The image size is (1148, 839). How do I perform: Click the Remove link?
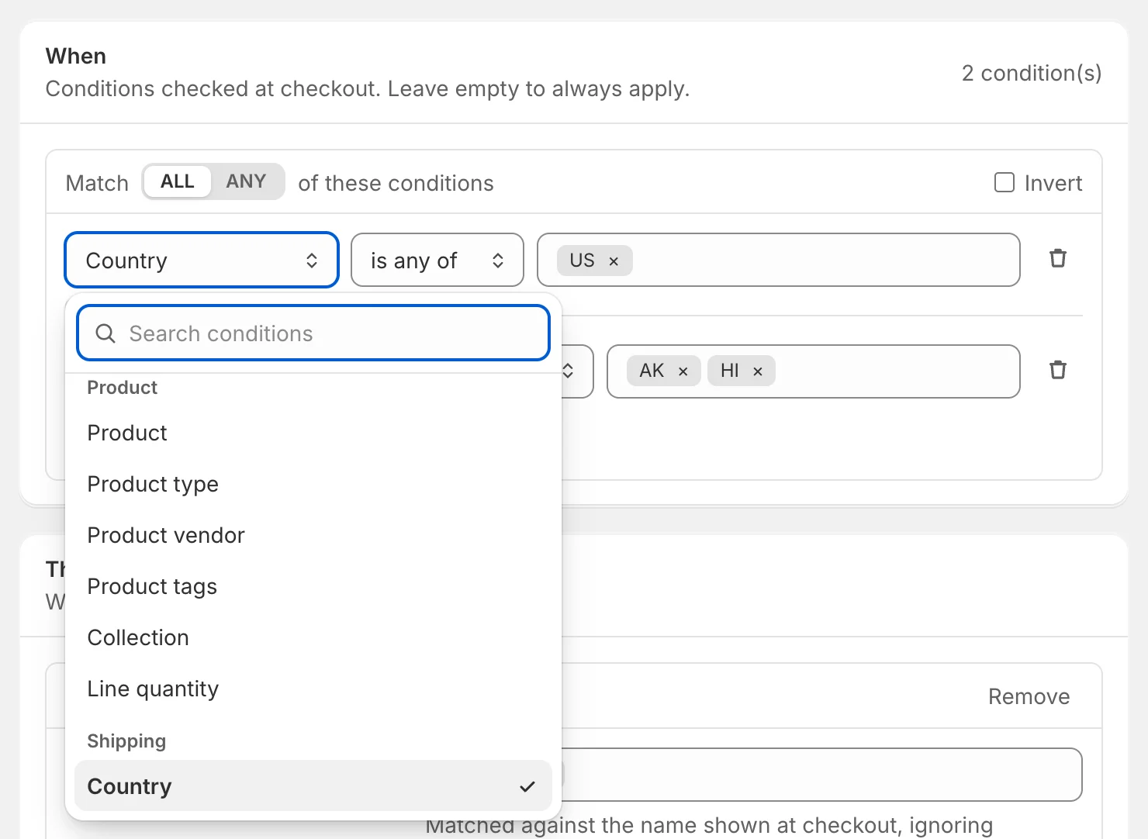pyautogui.click(x=1029, y=696)
